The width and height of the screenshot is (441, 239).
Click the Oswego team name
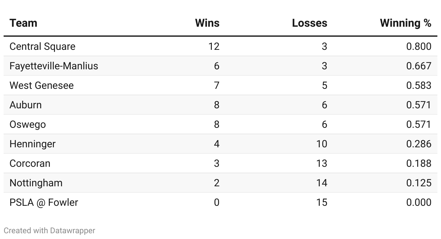[x=27, y=124]
